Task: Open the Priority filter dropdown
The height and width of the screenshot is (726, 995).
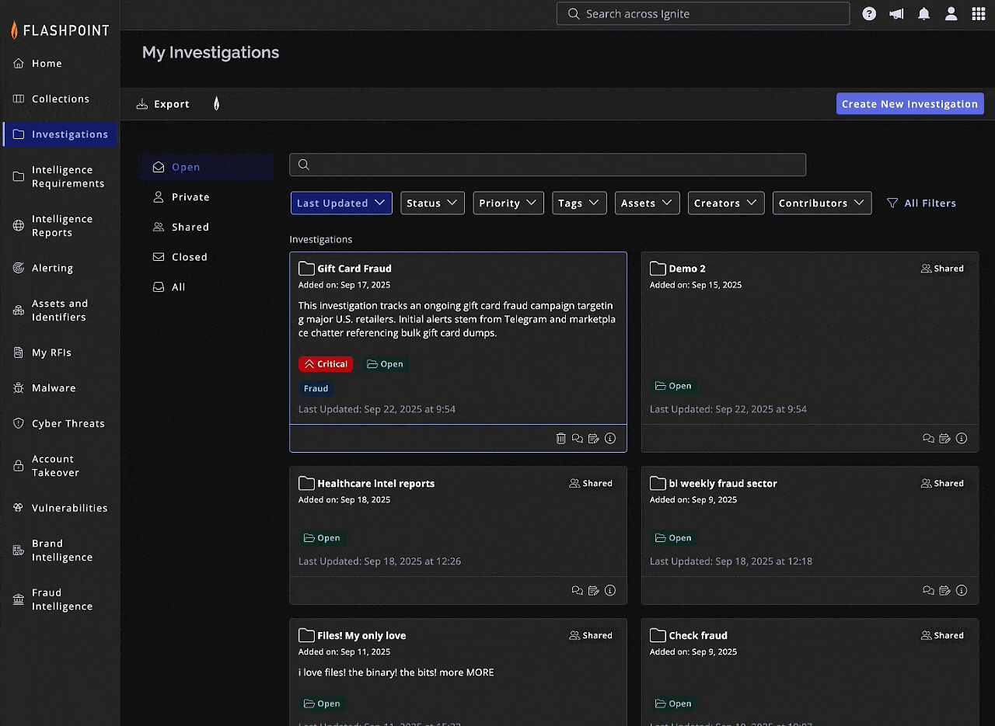Action: click(x=508, y=203)
